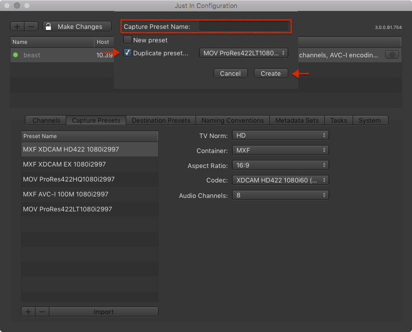
Task: Open the duplicate preset source dropdown
Action: pyautogui.click(x=243, y=53)
